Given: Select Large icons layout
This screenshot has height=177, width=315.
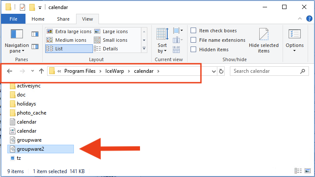Looking at the screenshot, I should pos(111,31).
